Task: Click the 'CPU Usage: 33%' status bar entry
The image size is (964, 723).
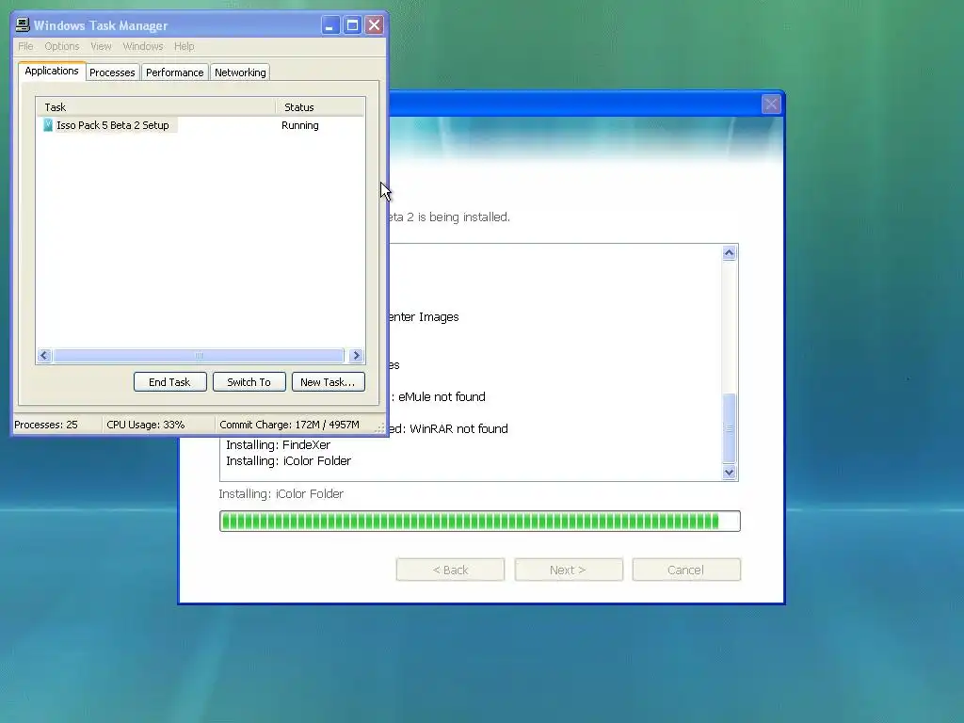Action: tap(146, 425)
